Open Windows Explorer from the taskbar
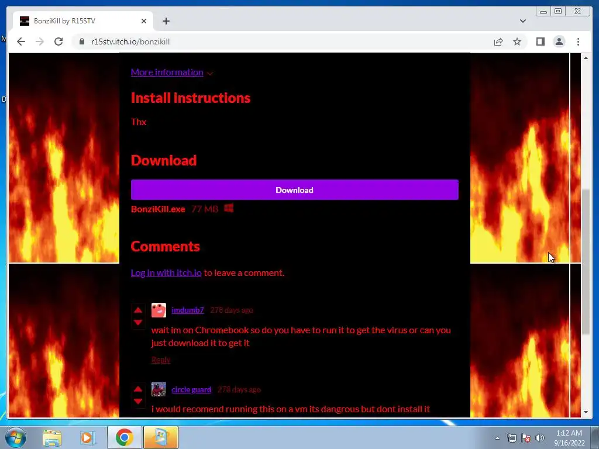599x449 pixels. 52,437
